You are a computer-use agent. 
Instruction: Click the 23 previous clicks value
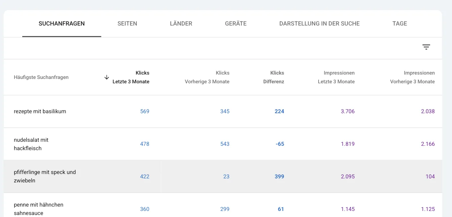227,177
